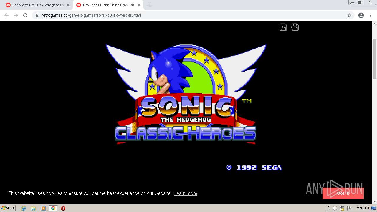Open Chrome's three-dot menu
Viewport: 377px width, 212px height.
(371, 15)
